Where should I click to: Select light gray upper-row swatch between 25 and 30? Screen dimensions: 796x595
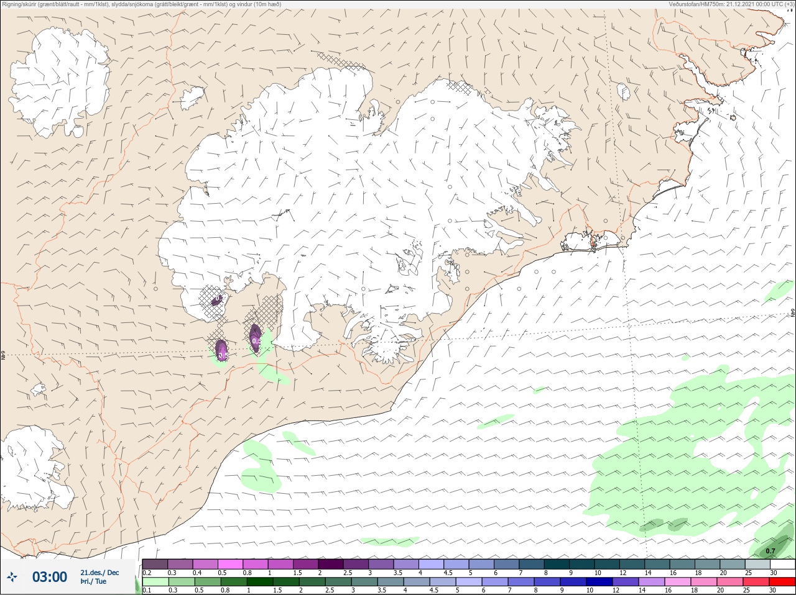click(757, 564)
